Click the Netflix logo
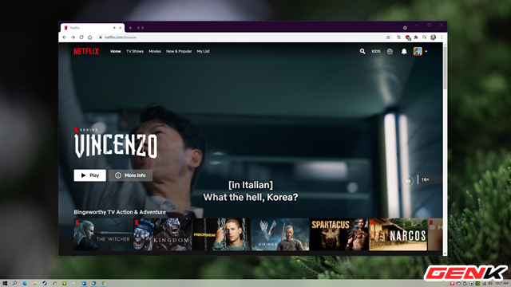Image resolution: width=511 pixels, height=287 pixels. 86,51
